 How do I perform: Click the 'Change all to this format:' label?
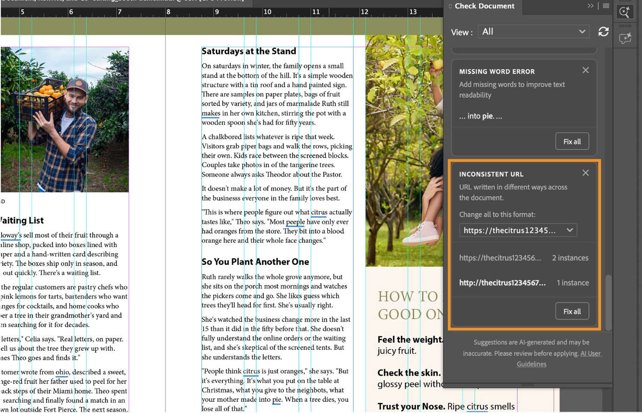point(497,214)
